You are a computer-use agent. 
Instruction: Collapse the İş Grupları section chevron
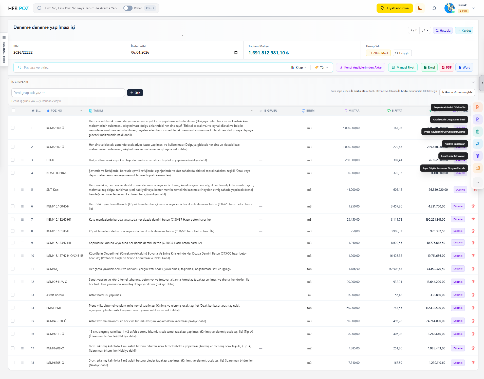pyautogui.click(x=473, y=82)
